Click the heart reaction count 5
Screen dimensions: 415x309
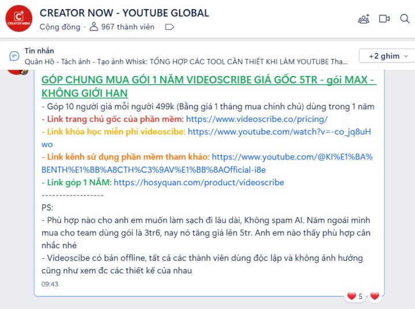pyautogui.click(x=354, y=296)
